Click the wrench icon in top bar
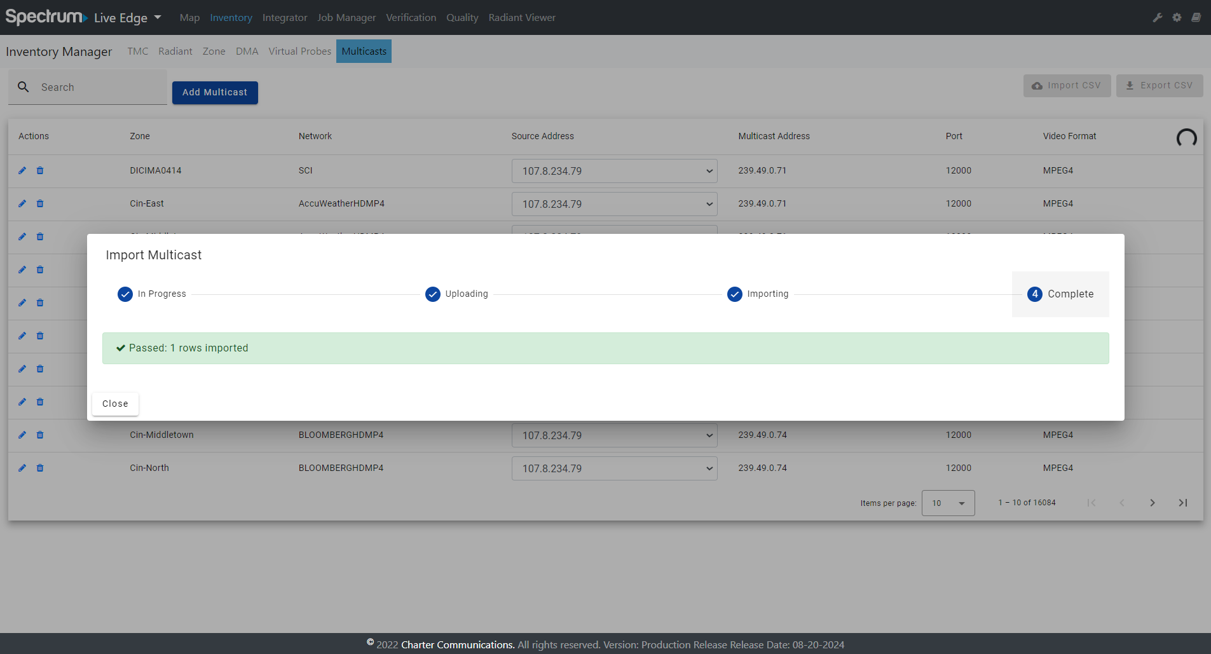 click(1158, 18)
